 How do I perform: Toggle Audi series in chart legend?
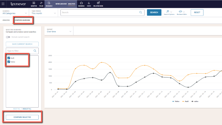click(x=185, y=101)
